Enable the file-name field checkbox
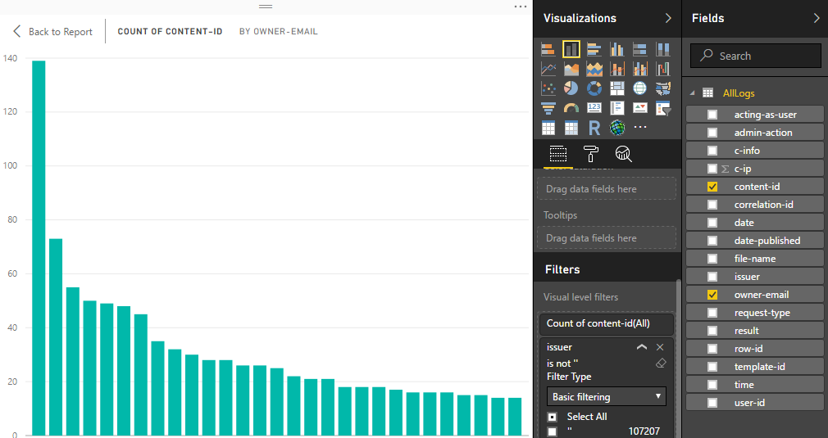 (x=712, y=259)
